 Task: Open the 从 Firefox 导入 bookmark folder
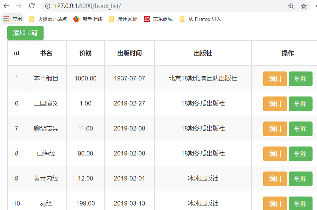pos(200,19)
